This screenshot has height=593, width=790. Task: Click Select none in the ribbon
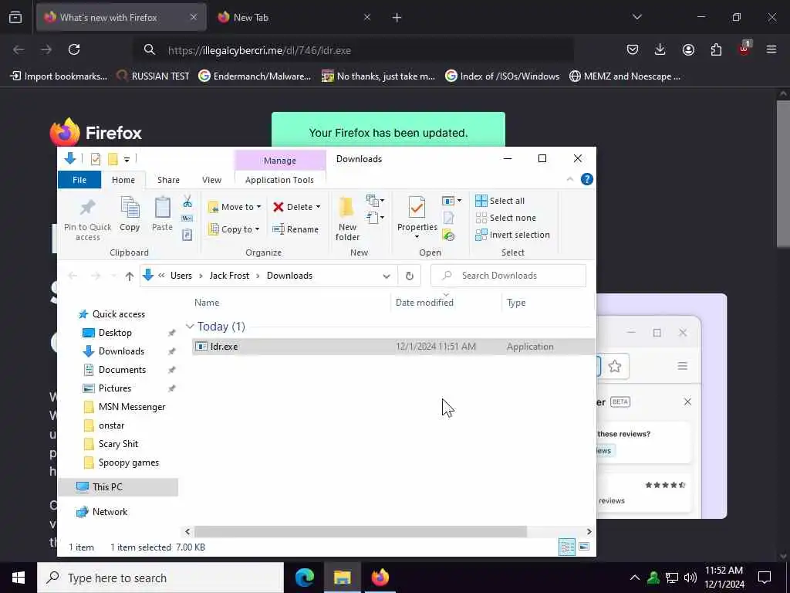pyautogui.click(x=506, y=218)
